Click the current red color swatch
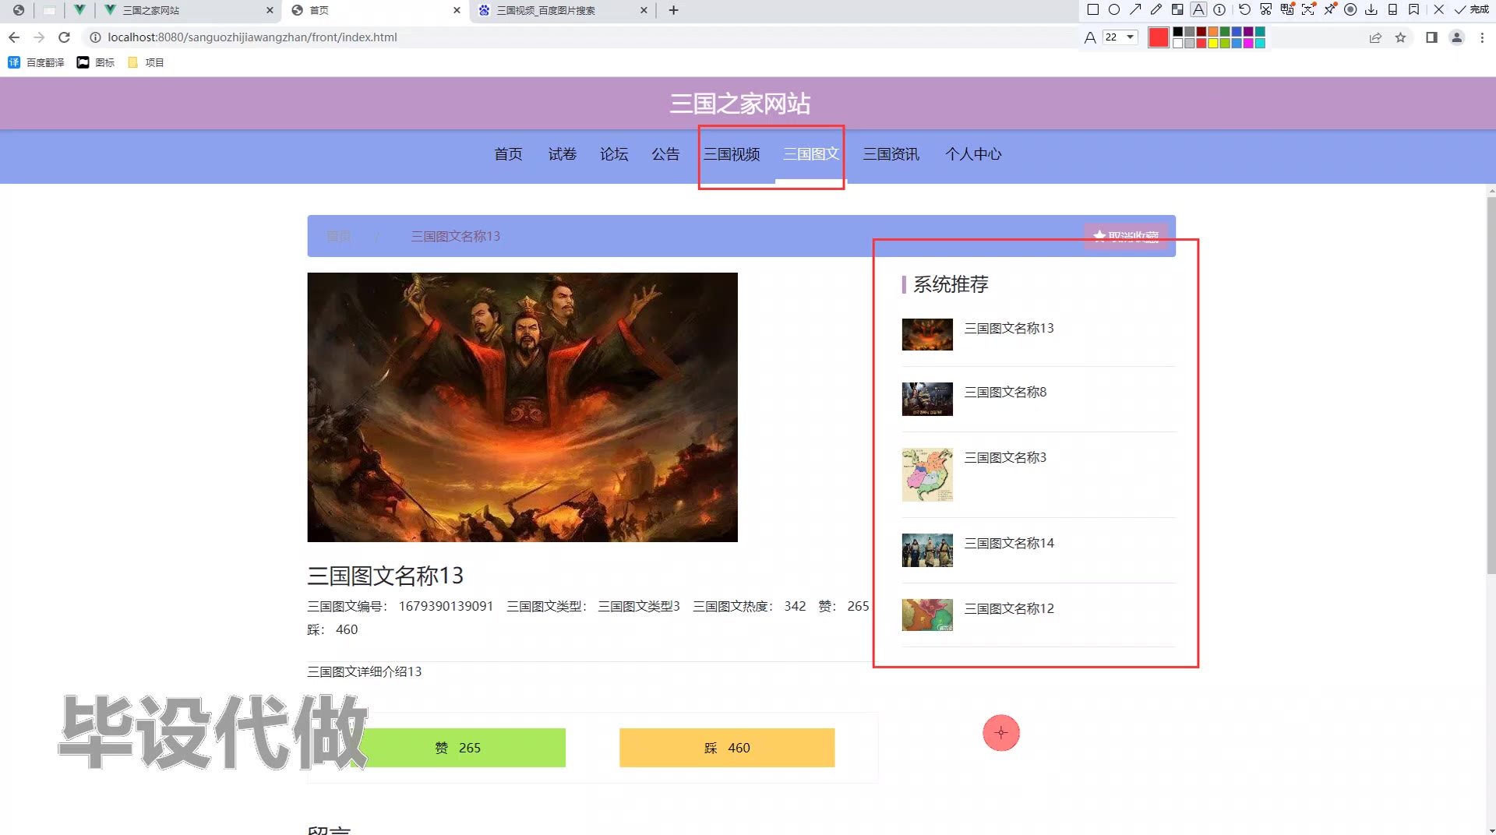The image size is (1496, 835). [x=1159, y=37]
